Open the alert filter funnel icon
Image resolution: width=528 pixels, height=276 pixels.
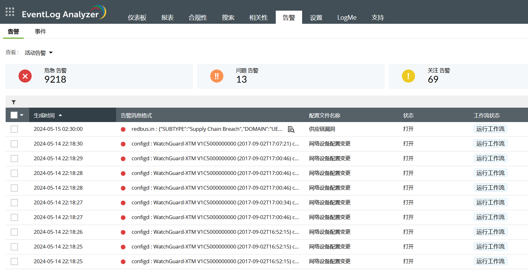click(x=13, y=102)
